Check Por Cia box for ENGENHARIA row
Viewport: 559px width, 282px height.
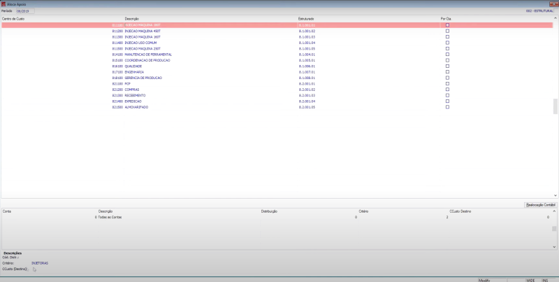coord(447,72)
